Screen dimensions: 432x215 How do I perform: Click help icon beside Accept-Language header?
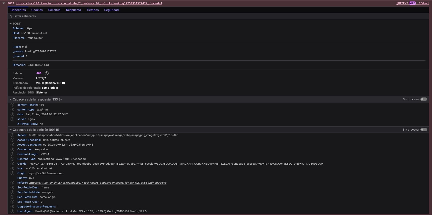[x=12, y=145]
